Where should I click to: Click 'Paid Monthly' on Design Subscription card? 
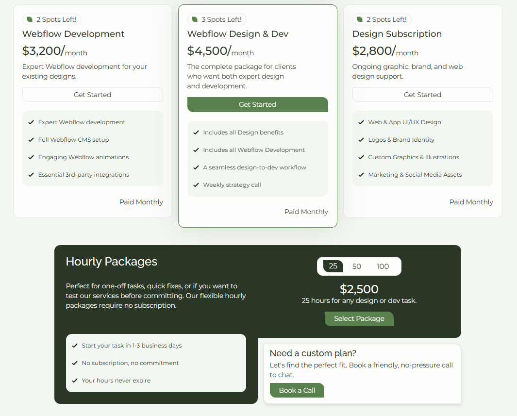[x=471, y=202]
